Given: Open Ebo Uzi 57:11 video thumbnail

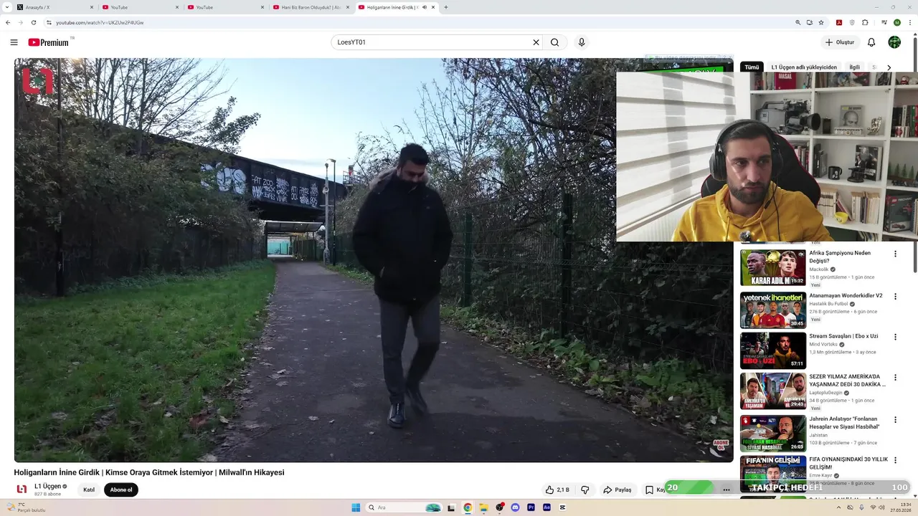Looking at the screenshot, I should pyautogui.click(x=773, y=350).
